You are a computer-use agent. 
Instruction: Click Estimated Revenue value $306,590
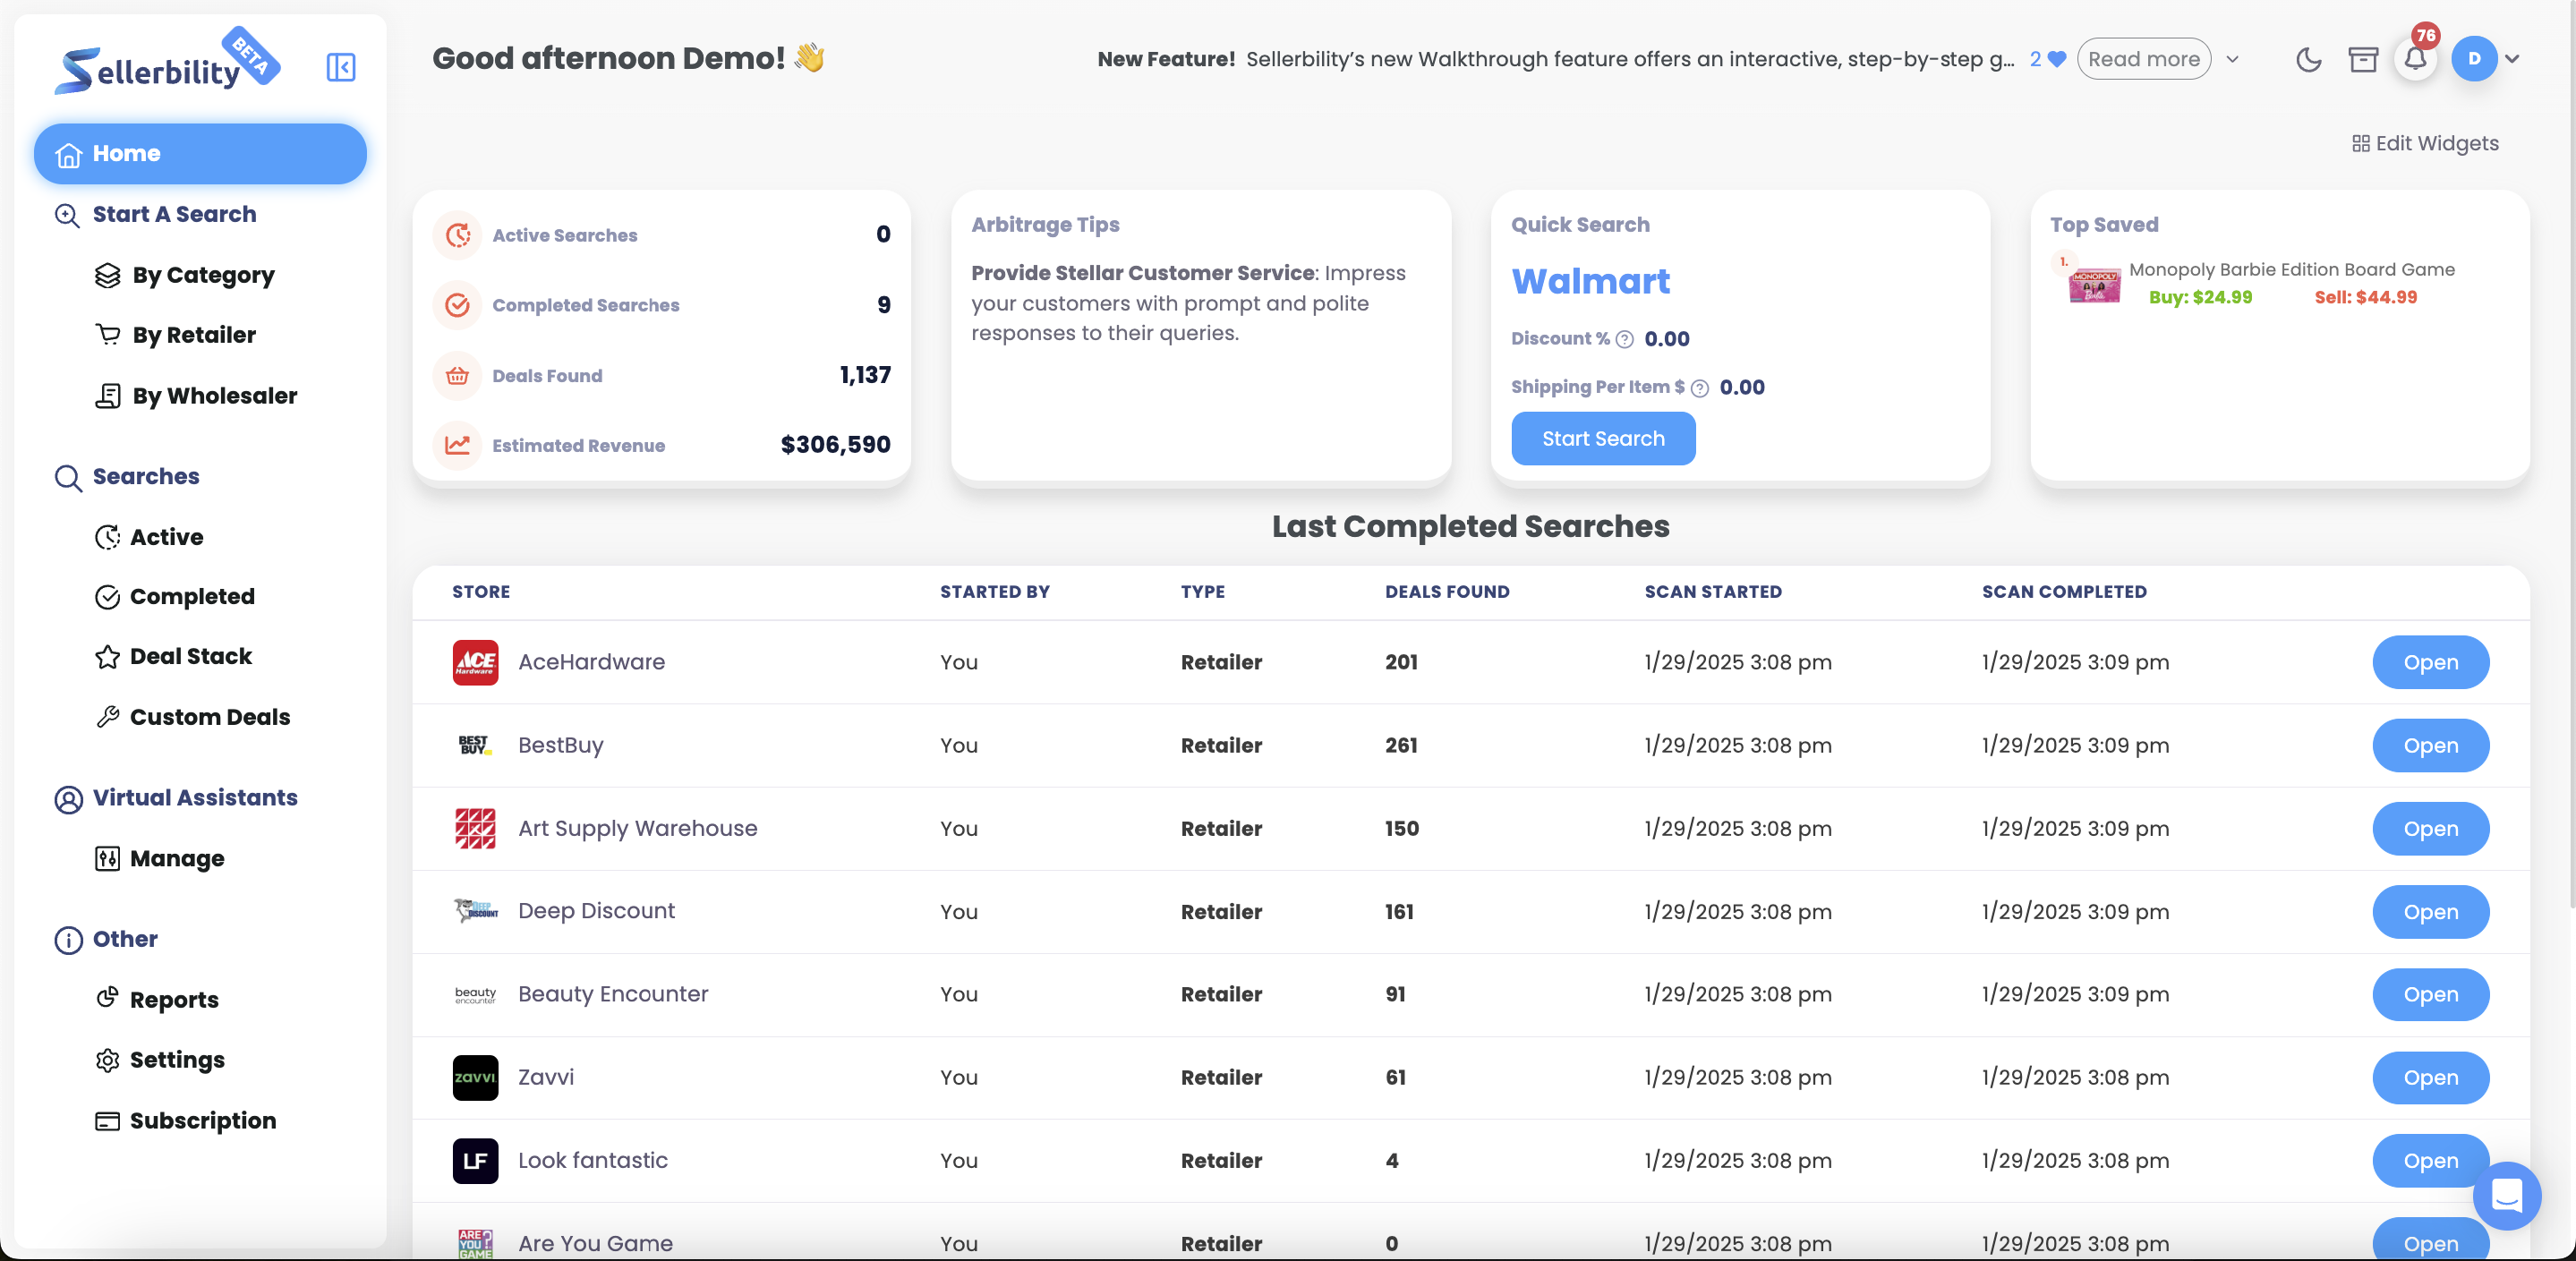[x=835, y=445]
